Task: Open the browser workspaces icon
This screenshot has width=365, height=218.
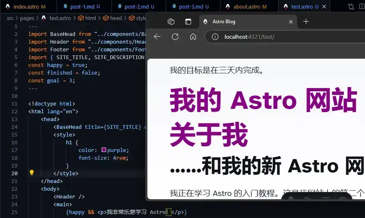Action: pyautogui.click(x=171, y=22)
